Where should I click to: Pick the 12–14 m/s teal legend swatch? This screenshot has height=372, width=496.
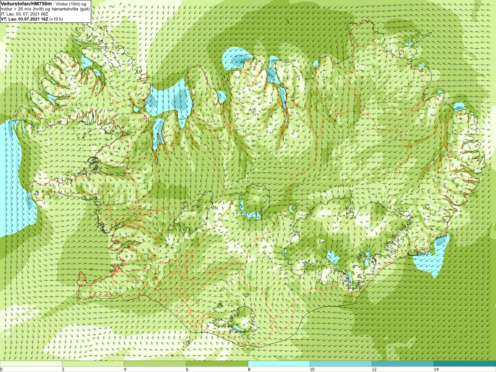pyautogui.click(x=403, y=364)
